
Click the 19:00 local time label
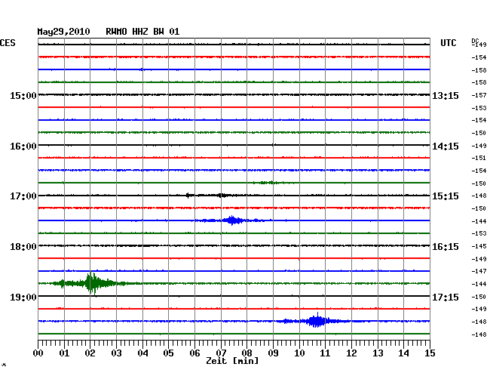[23, 297]
